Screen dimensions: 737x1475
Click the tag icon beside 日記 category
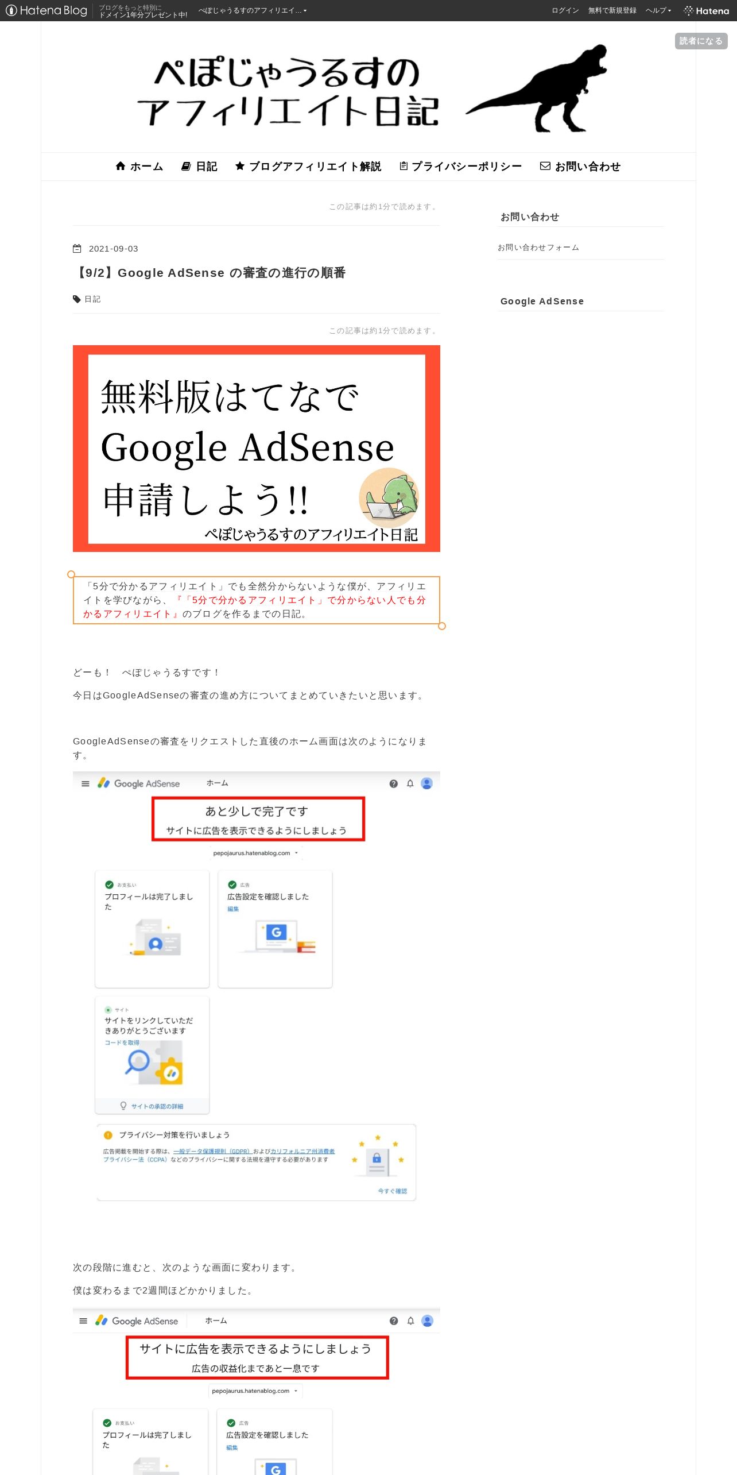pyautogui.click(x=77, y=299)
